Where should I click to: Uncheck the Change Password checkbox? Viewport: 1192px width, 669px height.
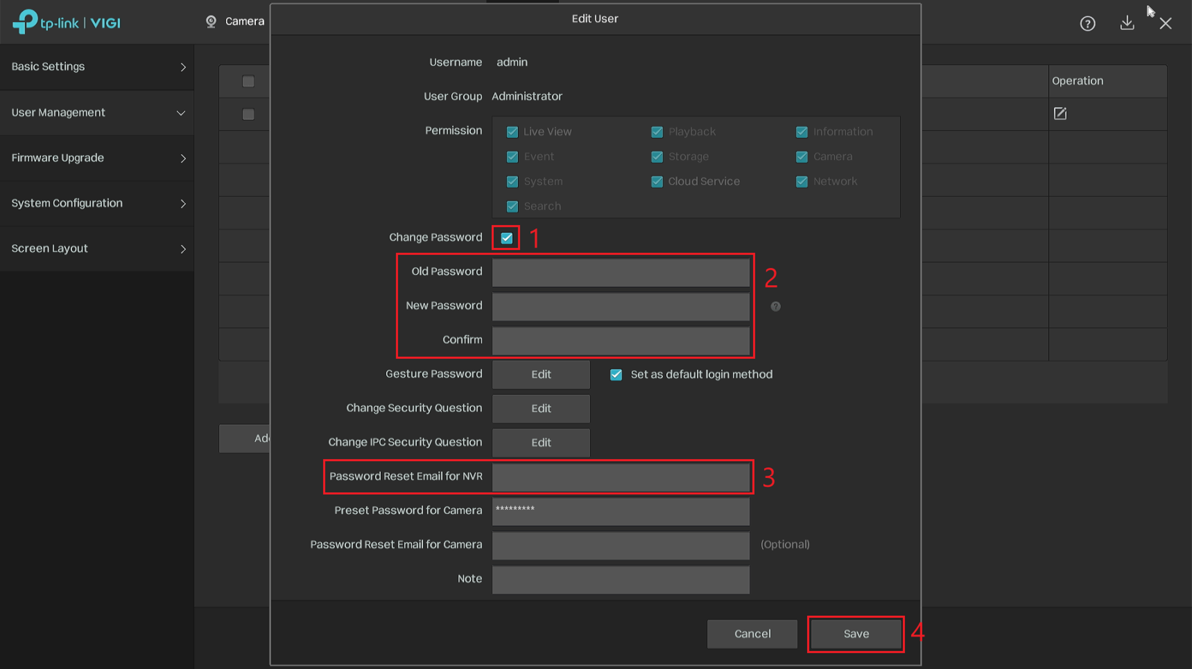[x=507, y=238]
